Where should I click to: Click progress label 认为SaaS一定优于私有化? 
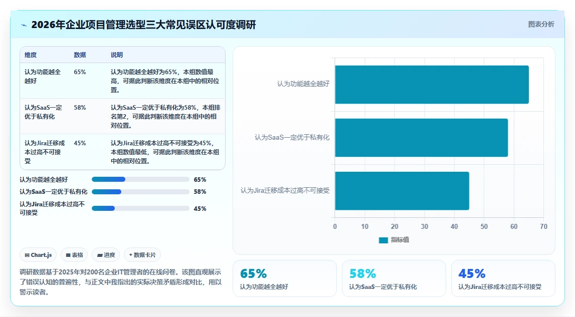54,192
